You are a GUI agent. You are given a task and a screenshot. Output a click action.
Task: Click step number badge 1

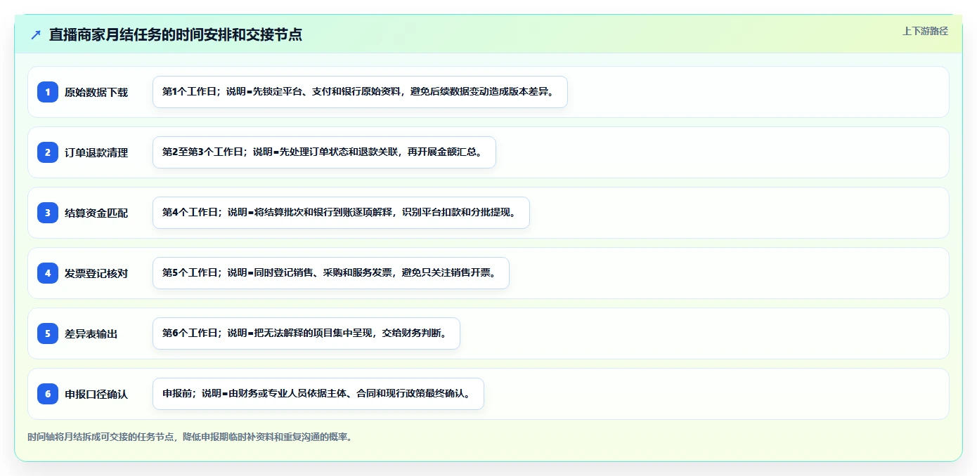pos(48,92)
